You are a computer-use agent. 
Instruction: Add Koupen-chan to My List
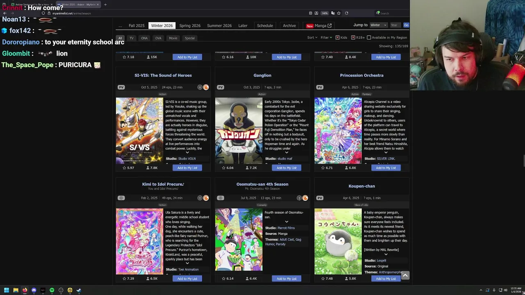pos(386,279)
